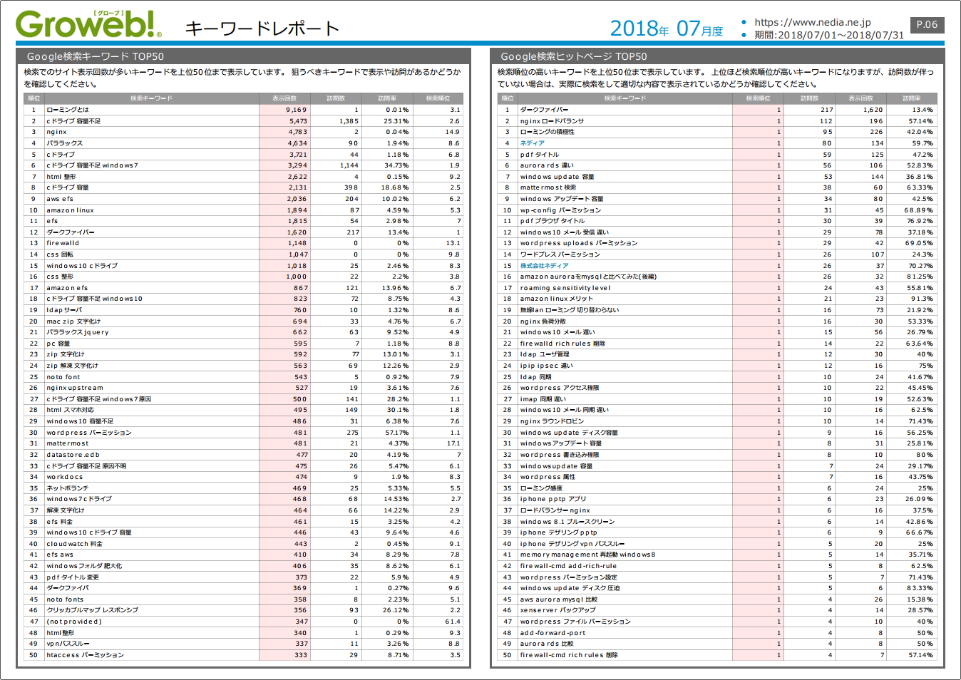
Task: Click the ldap サーバ keyword
Action: click(64, 310)
